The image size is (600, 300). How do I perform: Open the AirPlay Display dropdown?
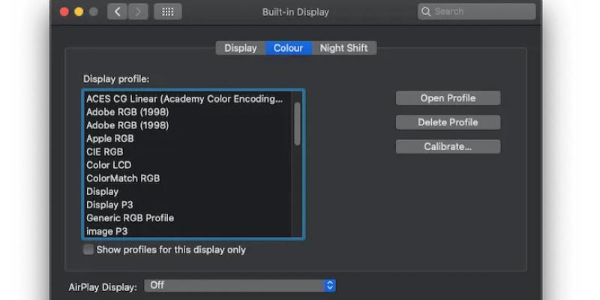click(240, 286)
